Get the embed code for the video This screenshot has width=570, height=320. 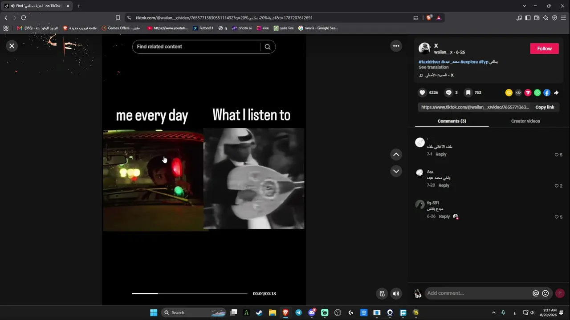518,92
